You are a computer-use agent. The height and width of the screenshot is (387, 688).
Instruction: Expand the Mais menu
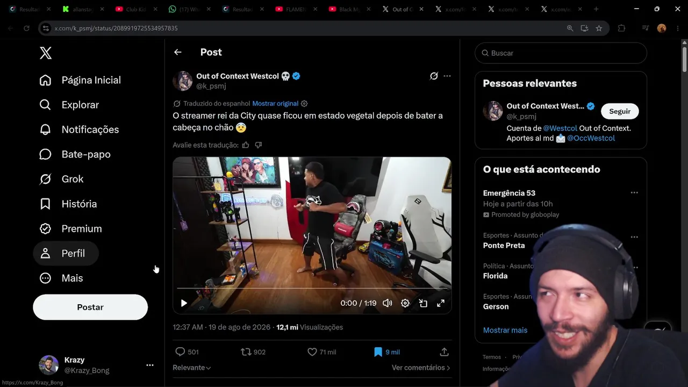pyautogui.click(x=61, y=278)
